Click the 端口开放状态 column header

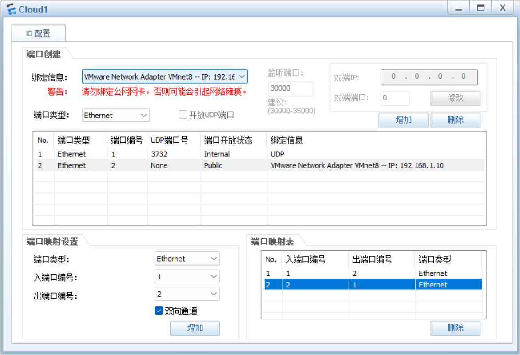234,140
